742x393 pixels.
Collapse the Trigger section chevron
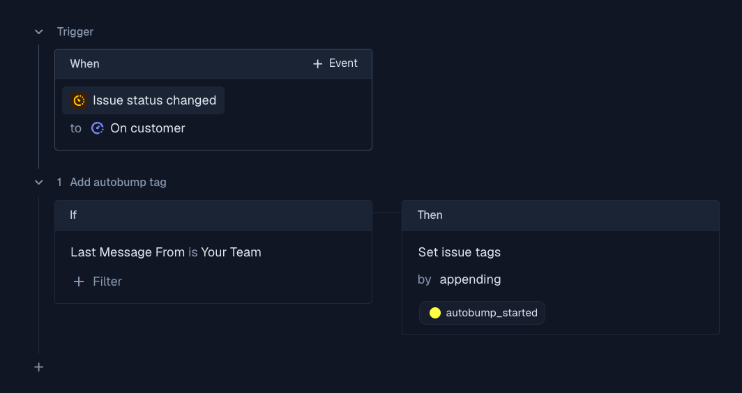tap(39, 31)
